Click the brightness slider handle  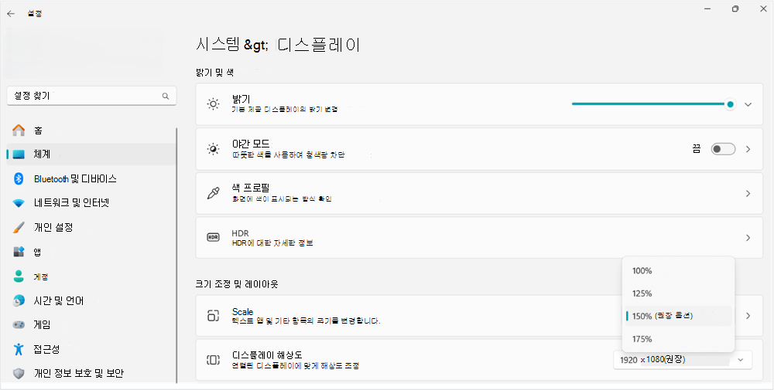tap(730, 104)
